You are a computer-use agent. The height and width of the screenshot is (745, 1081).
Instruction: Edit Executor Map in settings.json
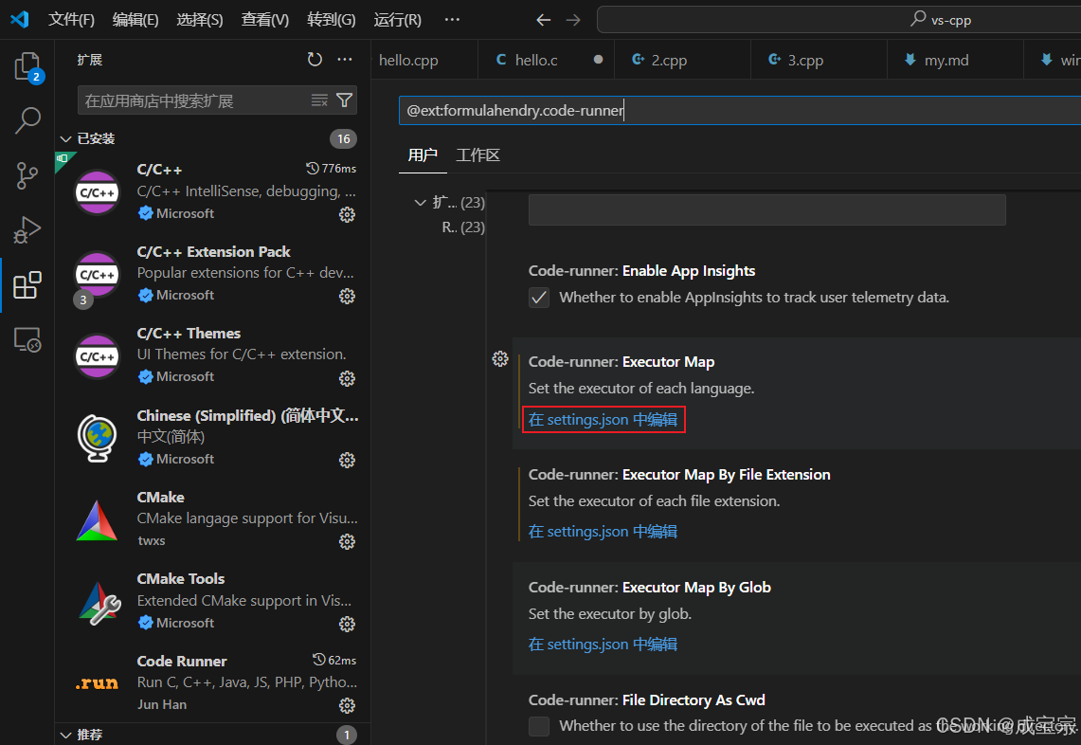click(603, 419)
